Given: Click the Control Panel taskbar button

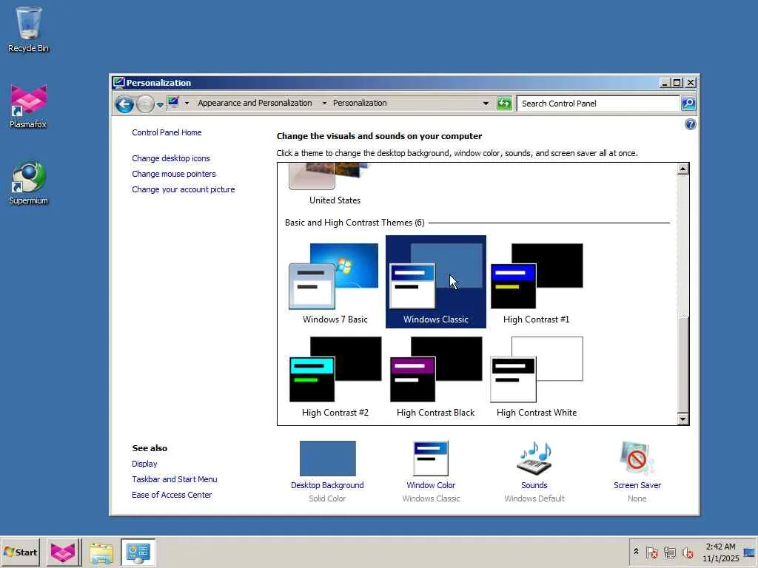Looking at the screenshot, I should pos(138,552).
